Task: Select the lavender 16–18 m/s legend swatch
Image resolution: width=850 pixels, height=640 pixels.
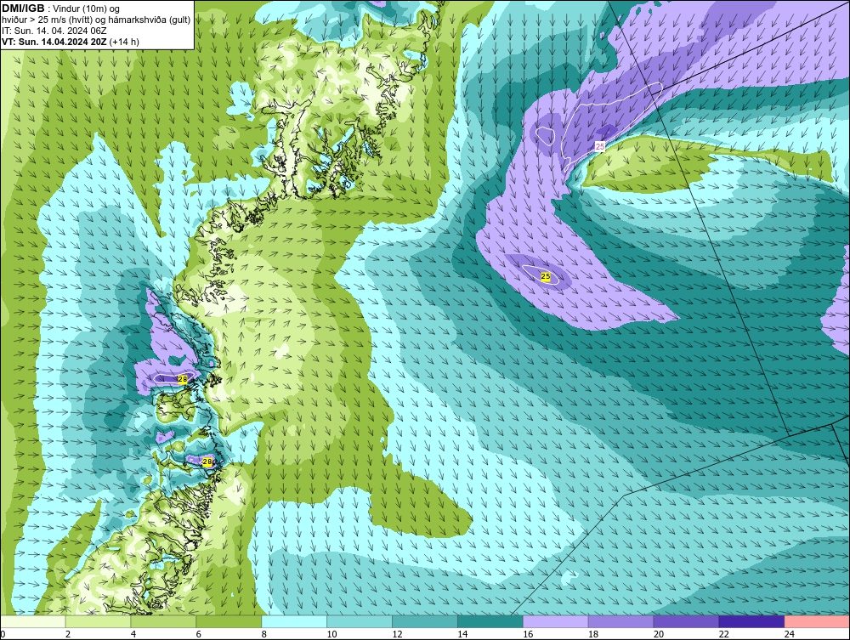Action: [556, 621]
